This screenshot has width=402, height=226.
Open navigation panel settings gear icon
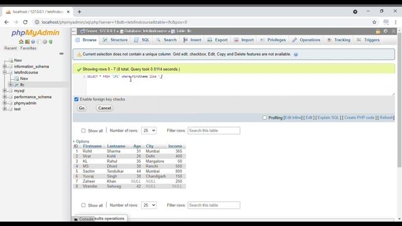point(45,41)
